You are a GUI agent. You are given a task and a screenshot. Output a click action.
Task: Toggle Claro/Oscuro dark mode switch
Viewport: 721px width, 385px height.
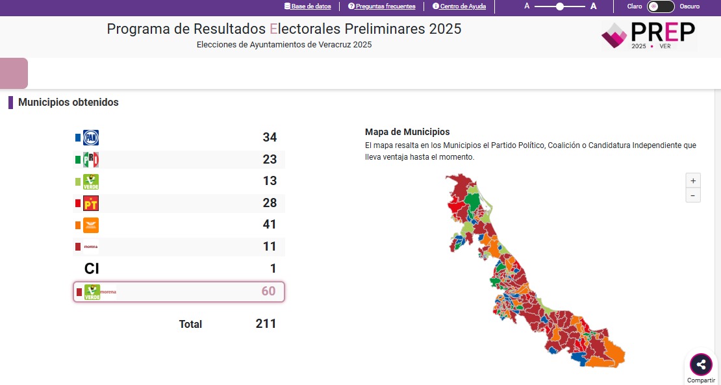pyautogui.click(x=661, y=6)
